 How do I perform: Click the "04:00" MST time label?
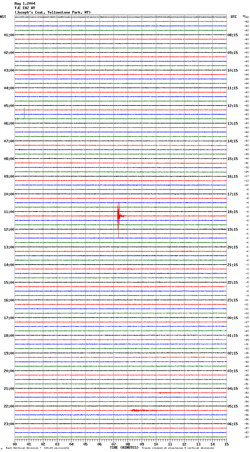[x=9, y=88]
